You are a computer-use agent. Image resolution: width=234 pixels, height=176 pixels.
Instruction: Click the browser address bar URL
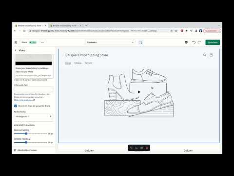tap(95, 31)
